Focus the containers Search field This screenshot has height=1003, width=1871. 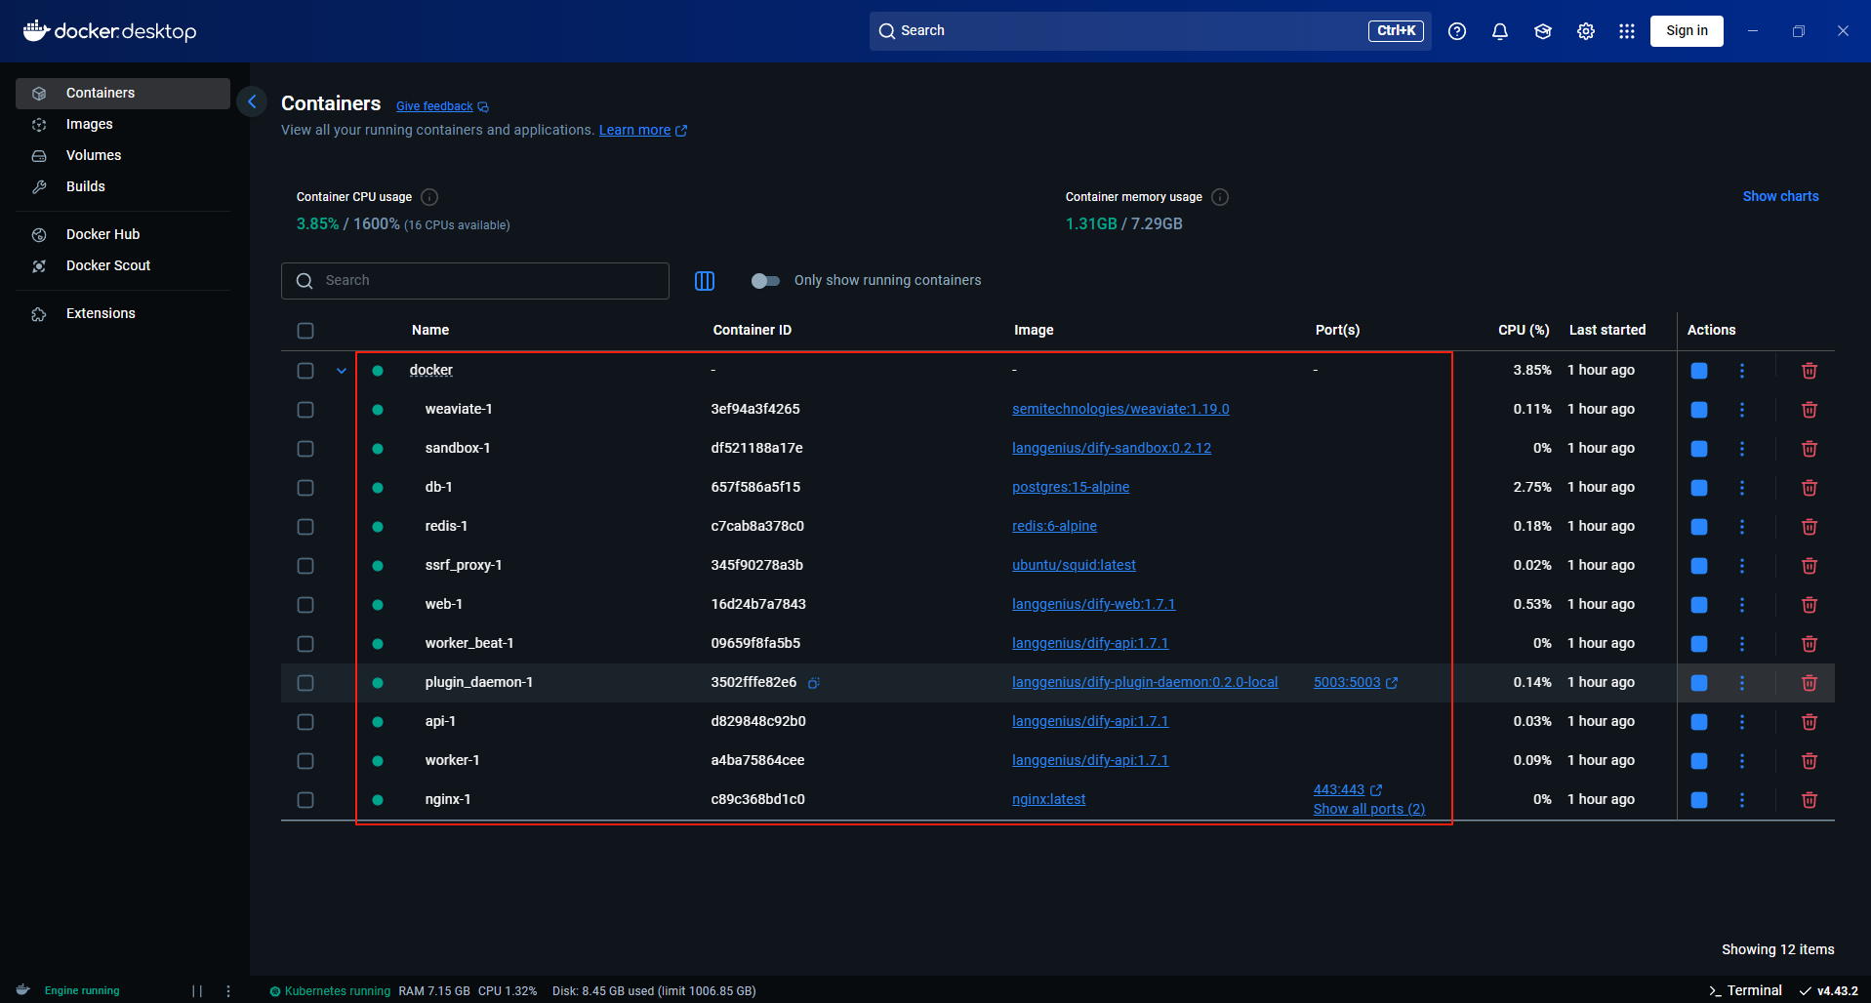(475, 281)
